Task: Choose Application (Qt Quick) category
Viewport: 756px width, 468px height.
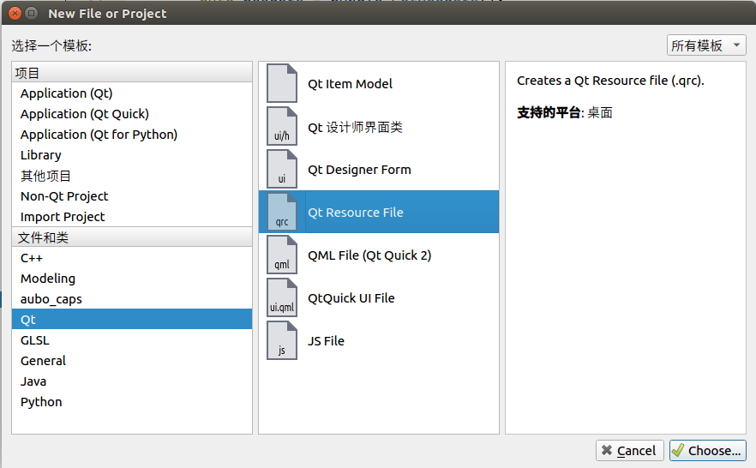Action: click(132, 114)
